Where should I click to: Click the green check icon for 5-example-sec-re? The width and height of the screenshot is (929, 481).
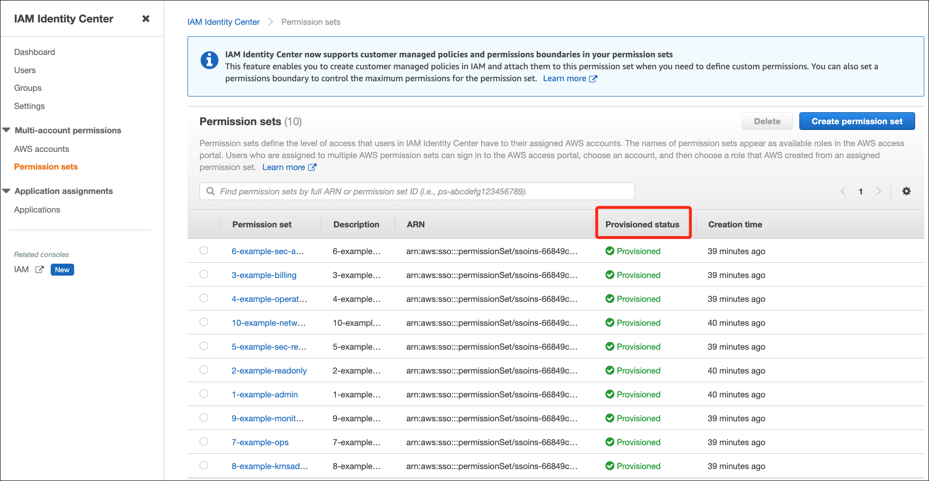[x=609, y=346]
